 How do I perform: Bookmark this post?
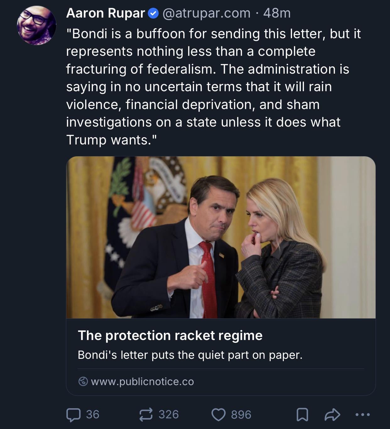pos(302,415)
